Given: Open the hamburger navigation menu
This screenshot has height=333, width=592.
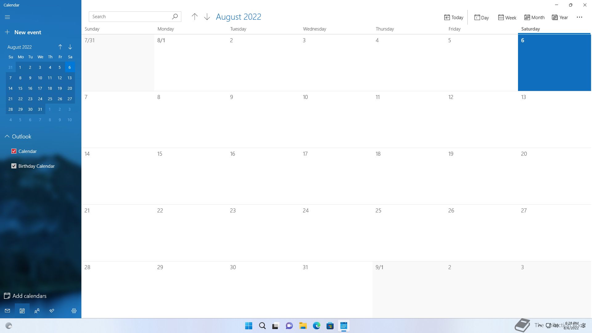Looking at the screenshot, I should [7, 17].
